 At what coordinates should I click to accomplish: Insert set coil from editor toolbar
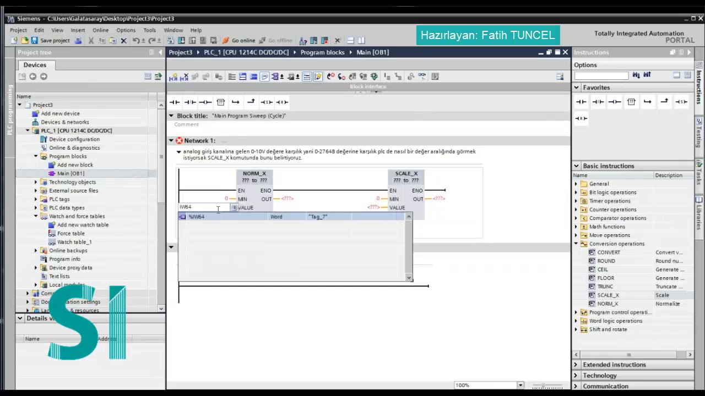click(266, 102)
